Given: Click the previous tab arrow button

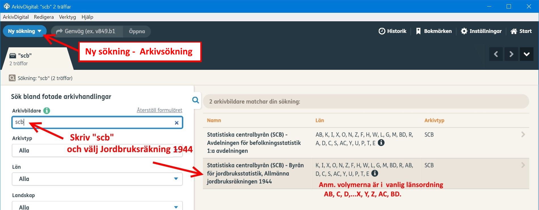Looking at the screenshot, I should 496,54.
